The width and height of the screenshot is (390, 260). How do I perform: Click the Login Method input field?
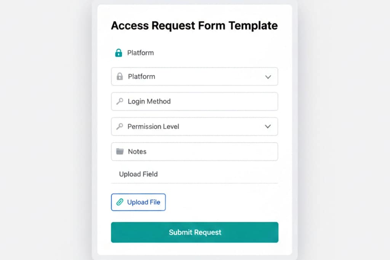[194, 101]
